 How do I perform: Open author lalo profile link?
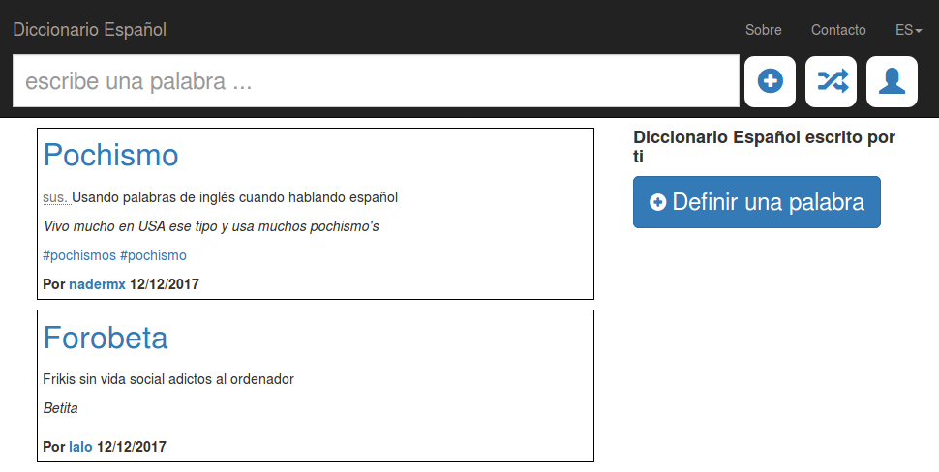click(80, 447)
